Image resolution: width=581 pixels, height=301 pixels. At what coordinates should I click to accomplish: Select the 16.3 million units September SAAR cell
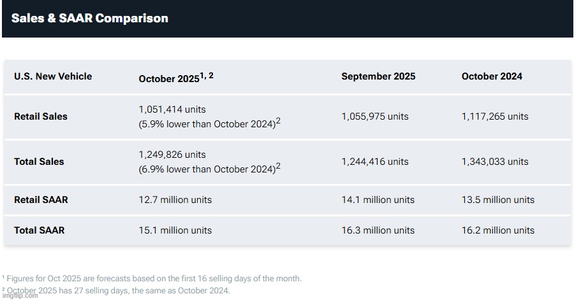pyautogui.click(x=378, y=230)
